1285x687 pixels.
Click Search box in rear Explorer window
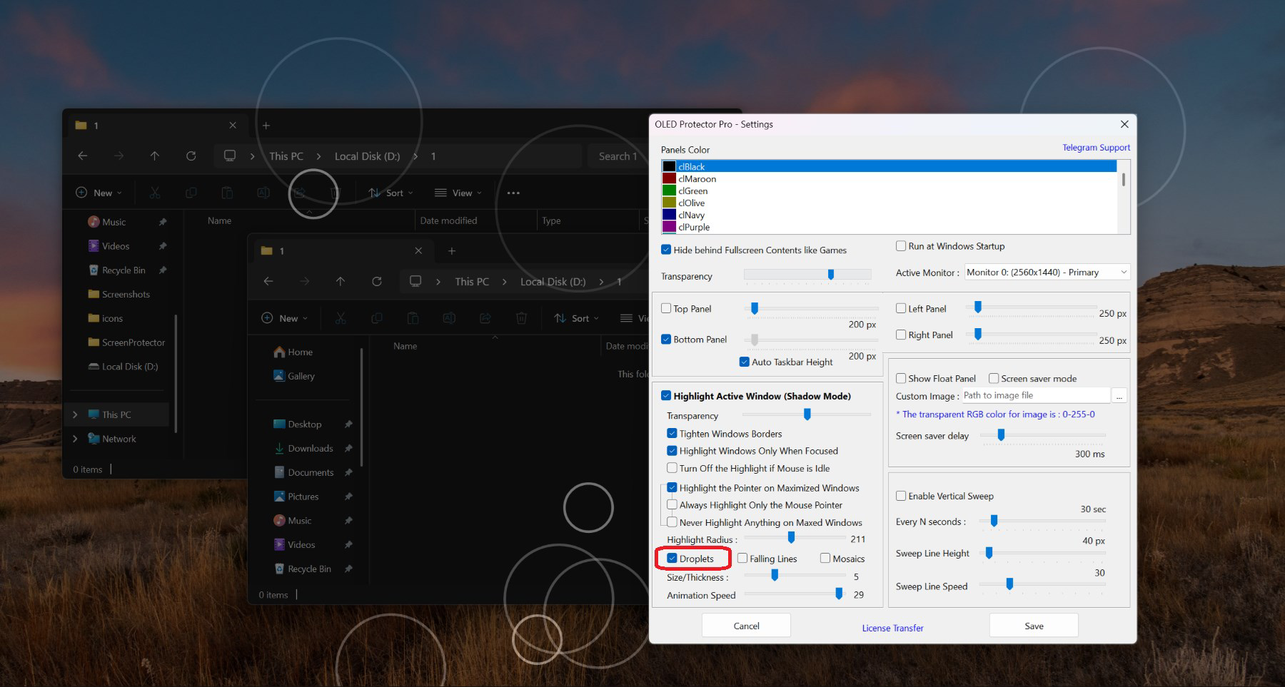point(618,156)
